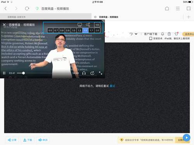
Task: Reload the page with the refresh icon
Action: [x=27, y=9]
